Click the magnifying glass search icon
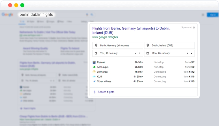The image size is (219, 126). pos(92,14)
